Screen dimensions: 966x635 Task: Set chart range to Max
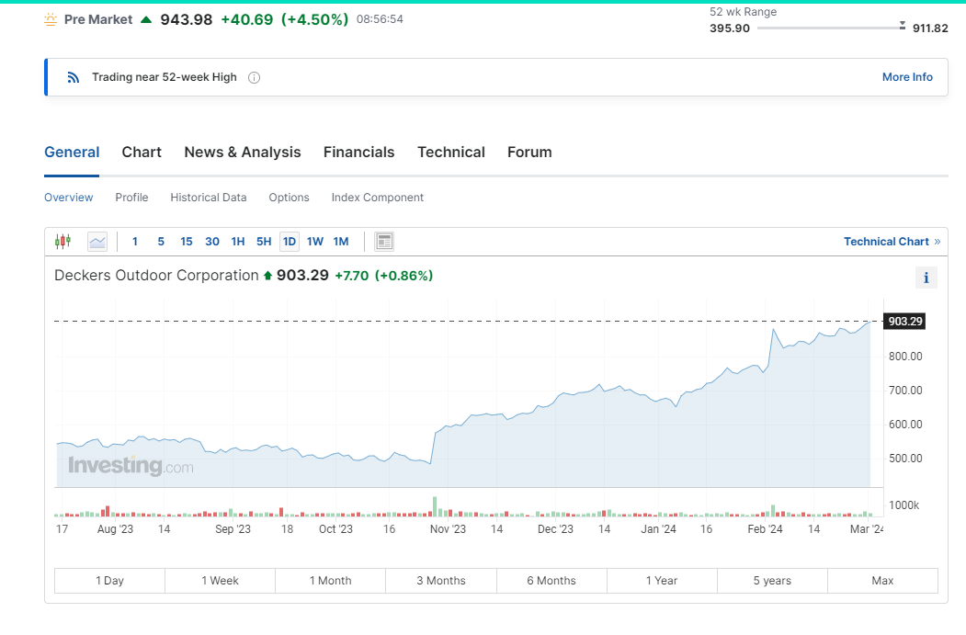tap(882, 581)
